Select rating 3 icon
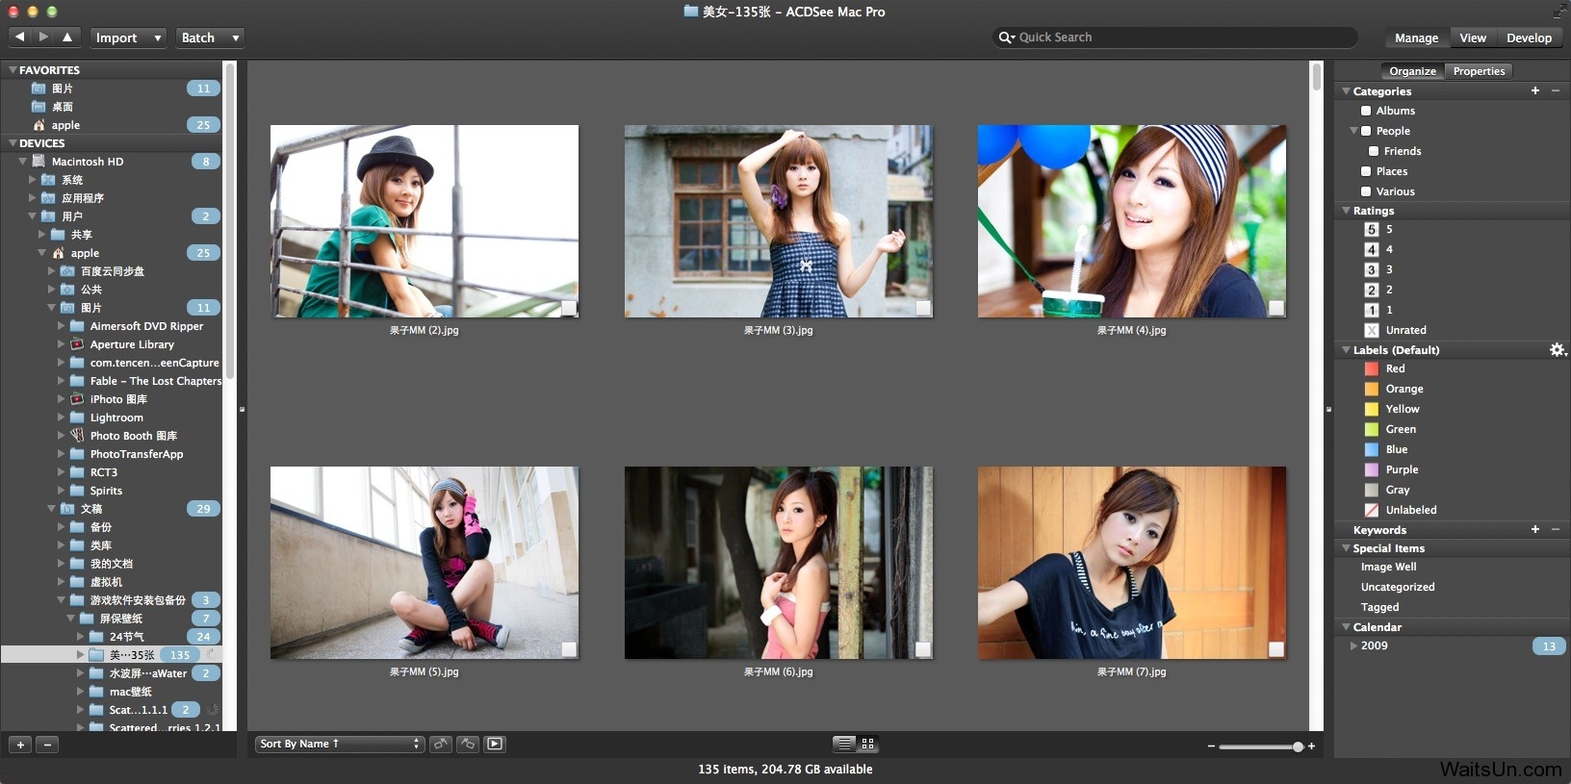1571x784 pixels. pyautogui.click(x=1372, y=269)
